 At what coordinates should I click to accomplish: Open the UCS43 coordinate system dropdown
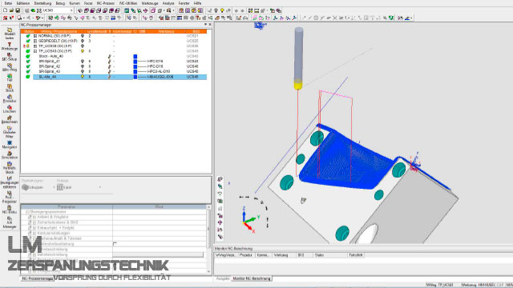click(71, 10)
